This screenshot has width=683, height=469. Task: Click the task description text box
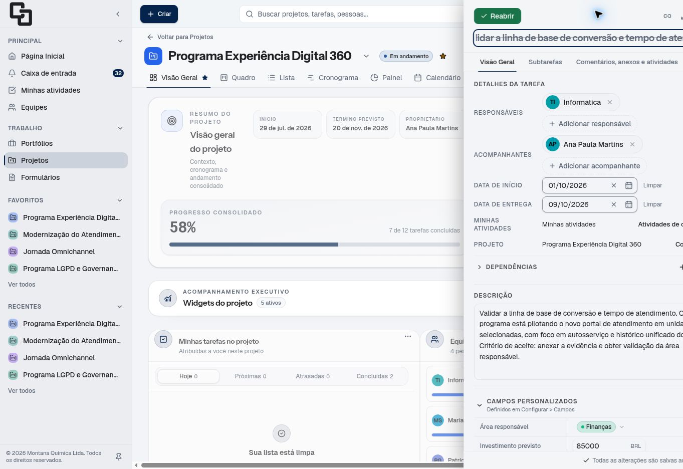click(579, 342)
